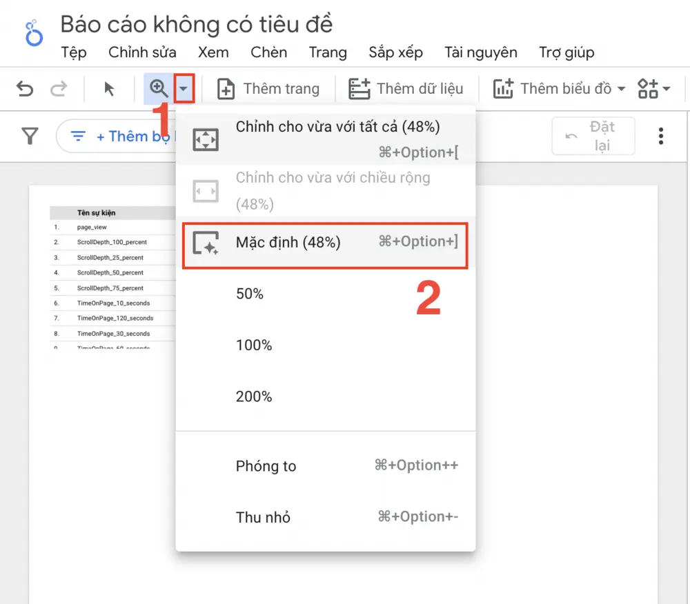Open the Trợ giúp menu

[566, 52]
